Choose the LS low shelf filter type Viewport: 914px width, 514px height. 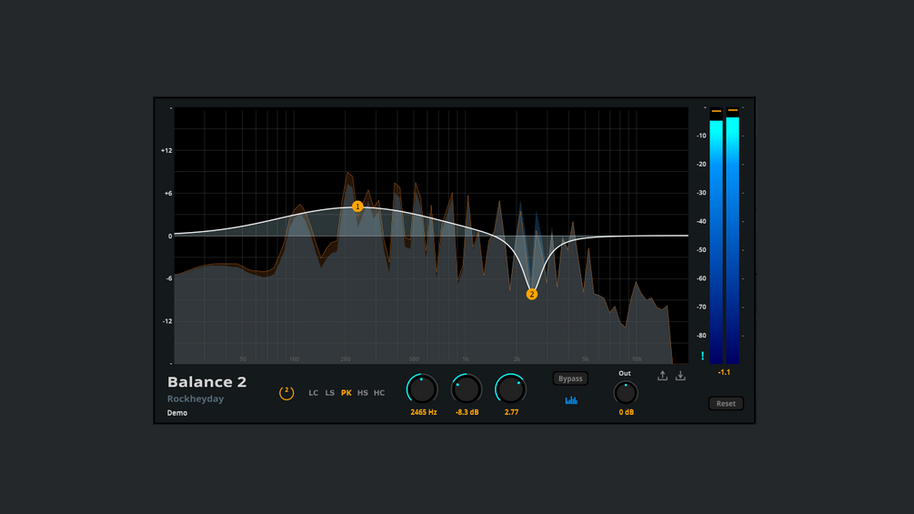[x=330, y=393]
